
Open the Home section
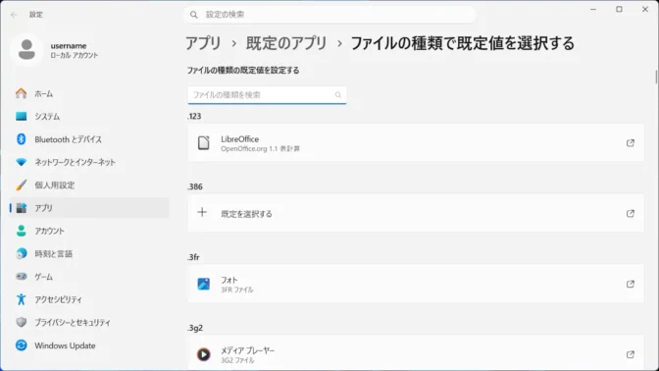(89, 93)
